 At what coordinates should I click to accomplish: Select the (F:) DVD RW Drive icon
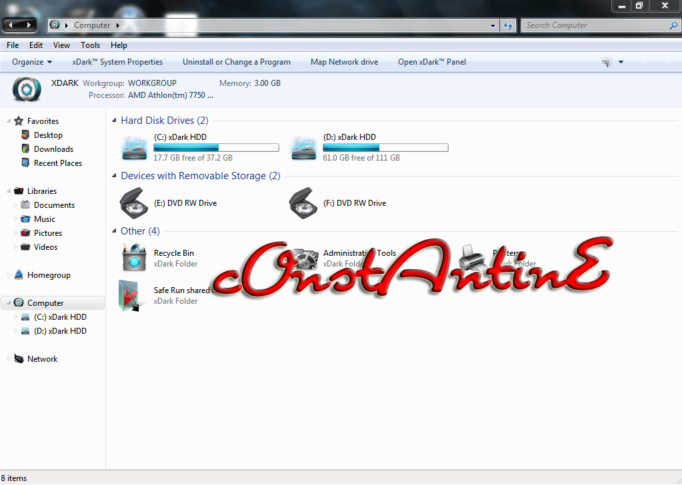[x=303, y=203]
